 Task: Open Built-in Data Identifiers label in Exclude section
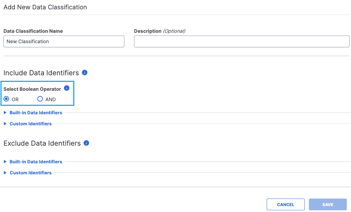point(36,162)
